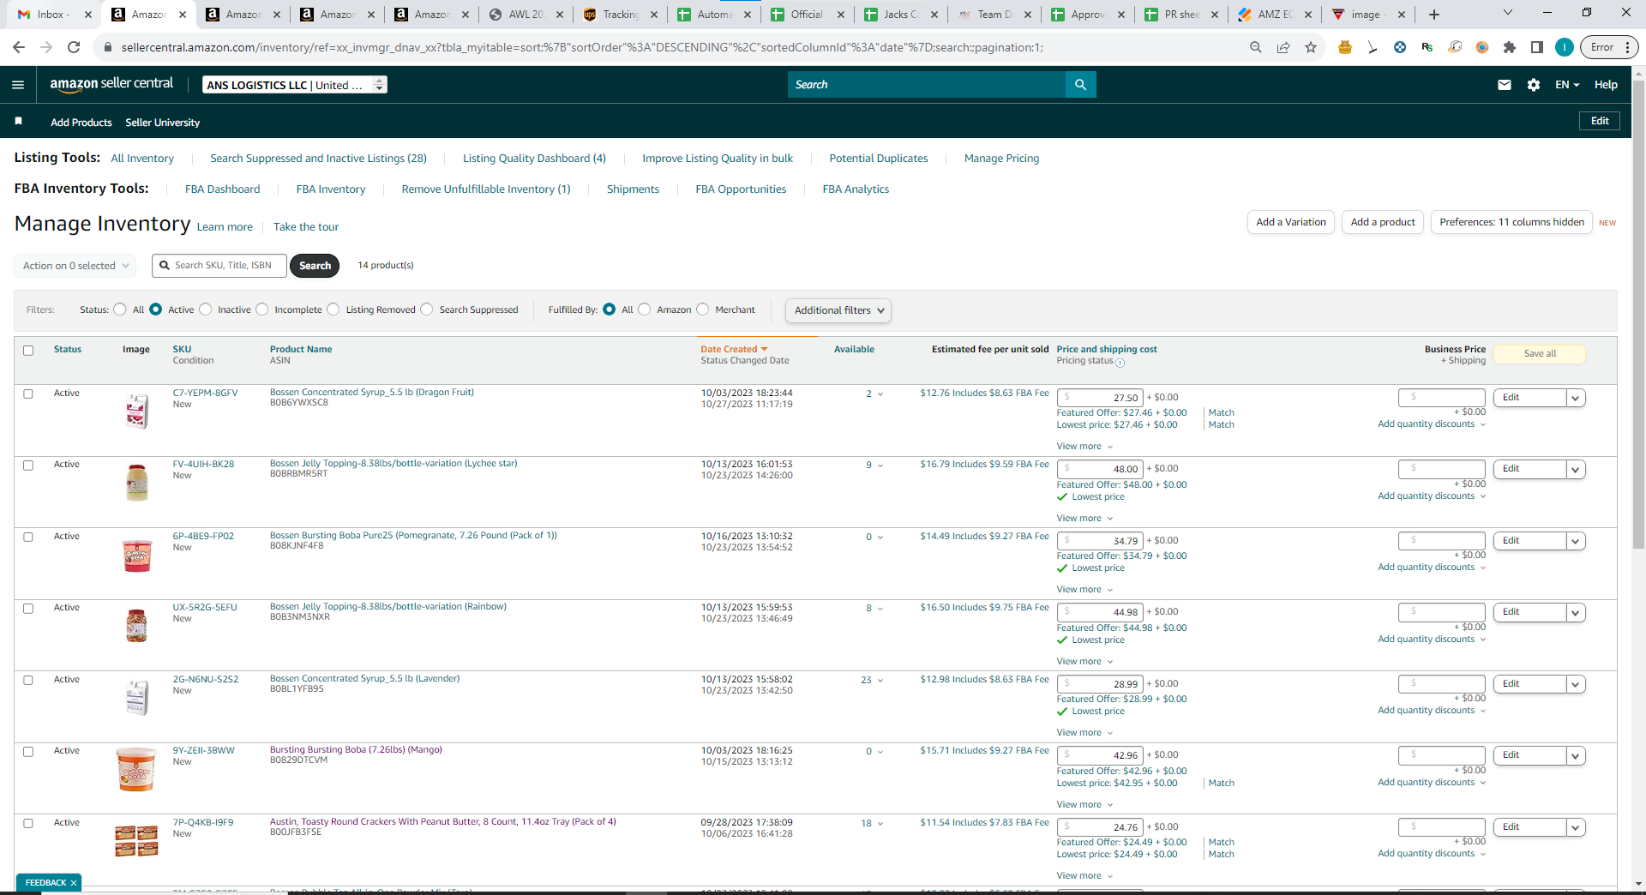Screen dimensions: 1646x895
Task: Open the EN language dropdown
Action: click(x=1567, y=85)
